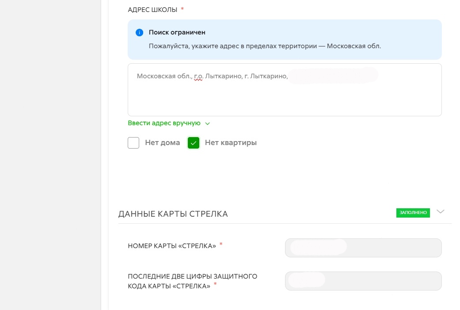The image size is (460, 310).
Task: Click the 'ДАННЫЕ КАРТЫ СТРЕЛКА' section header
Action: point(173,214)
